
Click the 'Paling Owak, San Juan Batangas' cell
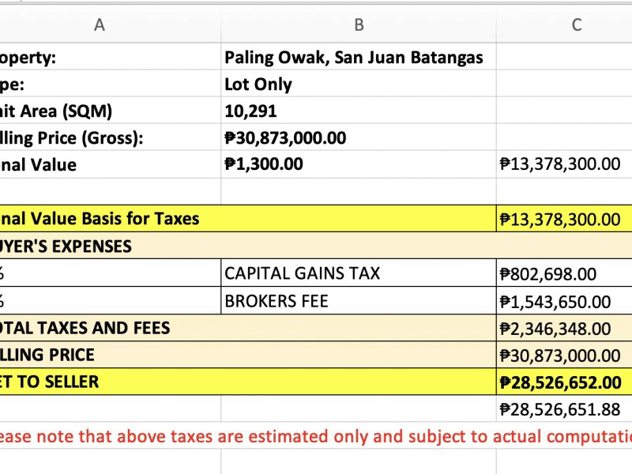pos(353,58)
